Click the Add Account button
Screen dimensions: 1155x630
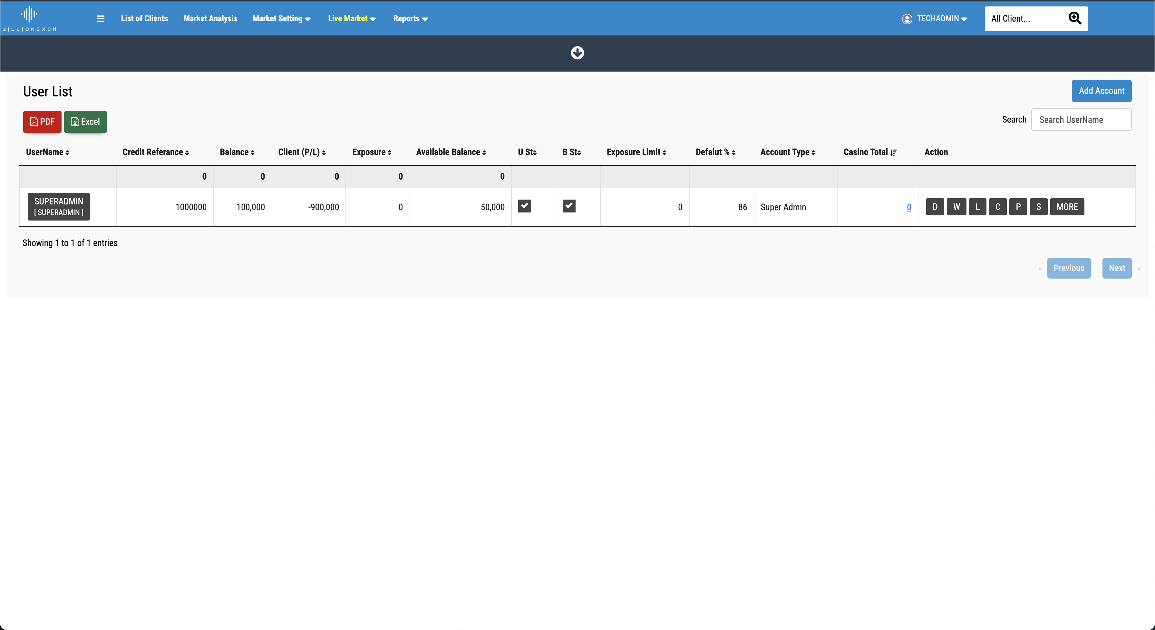point(1101,91)
